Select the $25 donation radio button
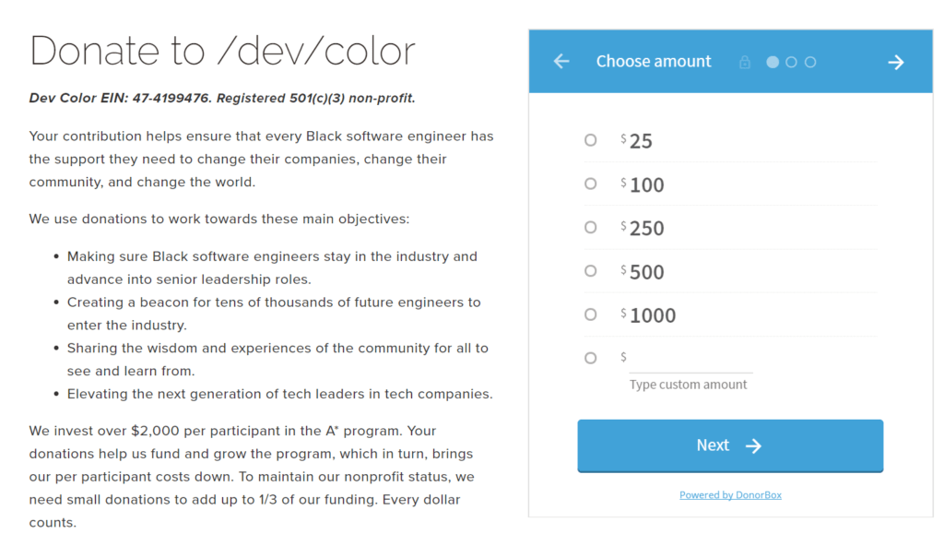Screen dimensions: 944x534 click(591, 140)
